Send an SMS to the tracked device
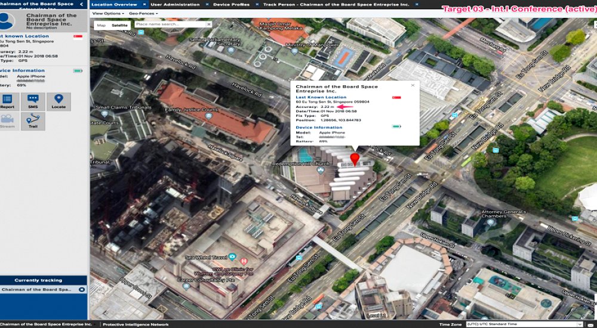 (33, 101)
